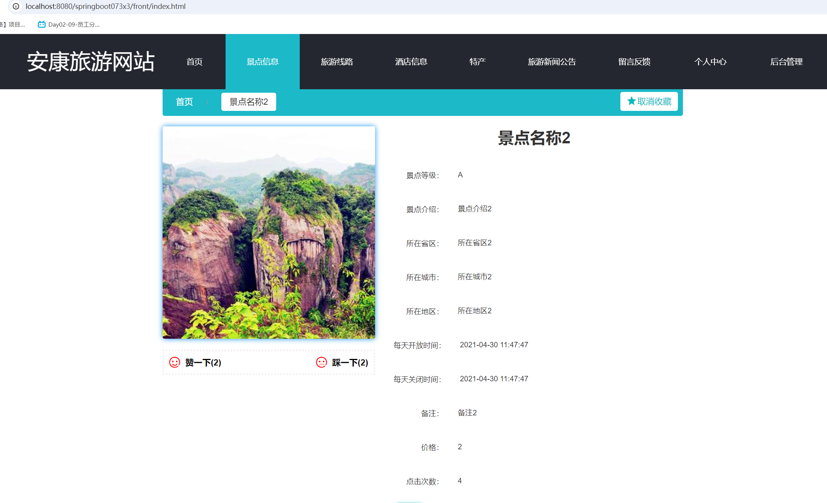Click the scenic spot photo thumbnail

[x=268, y=232]
